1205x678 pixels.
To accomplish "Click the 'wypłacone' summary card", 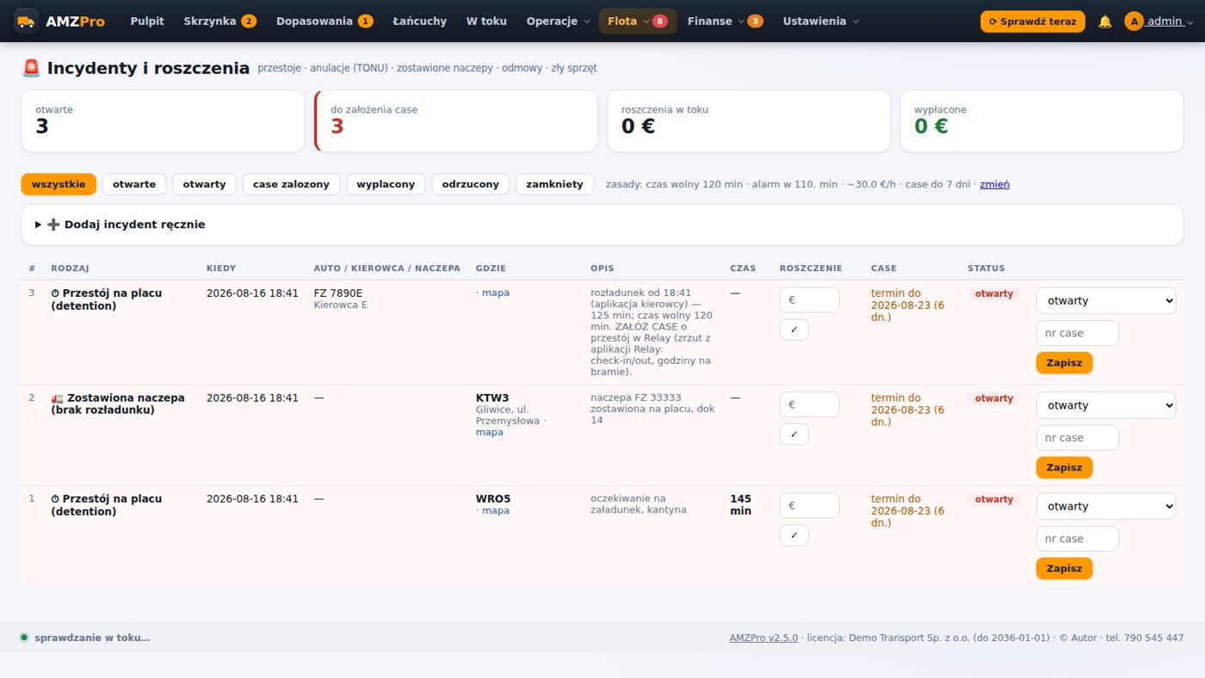I will [1041, 121].
